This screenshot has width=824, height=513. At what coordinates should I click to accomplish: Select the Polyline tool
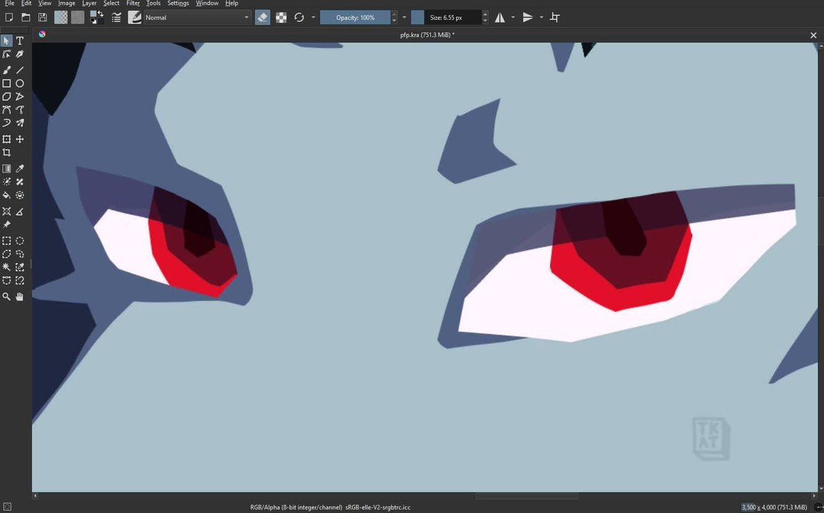tap(20, 97)
